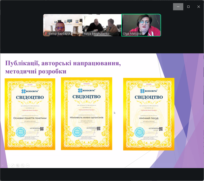Maximize the meeting window
Viewport: 204px width, 181px height.
[188, 7]
